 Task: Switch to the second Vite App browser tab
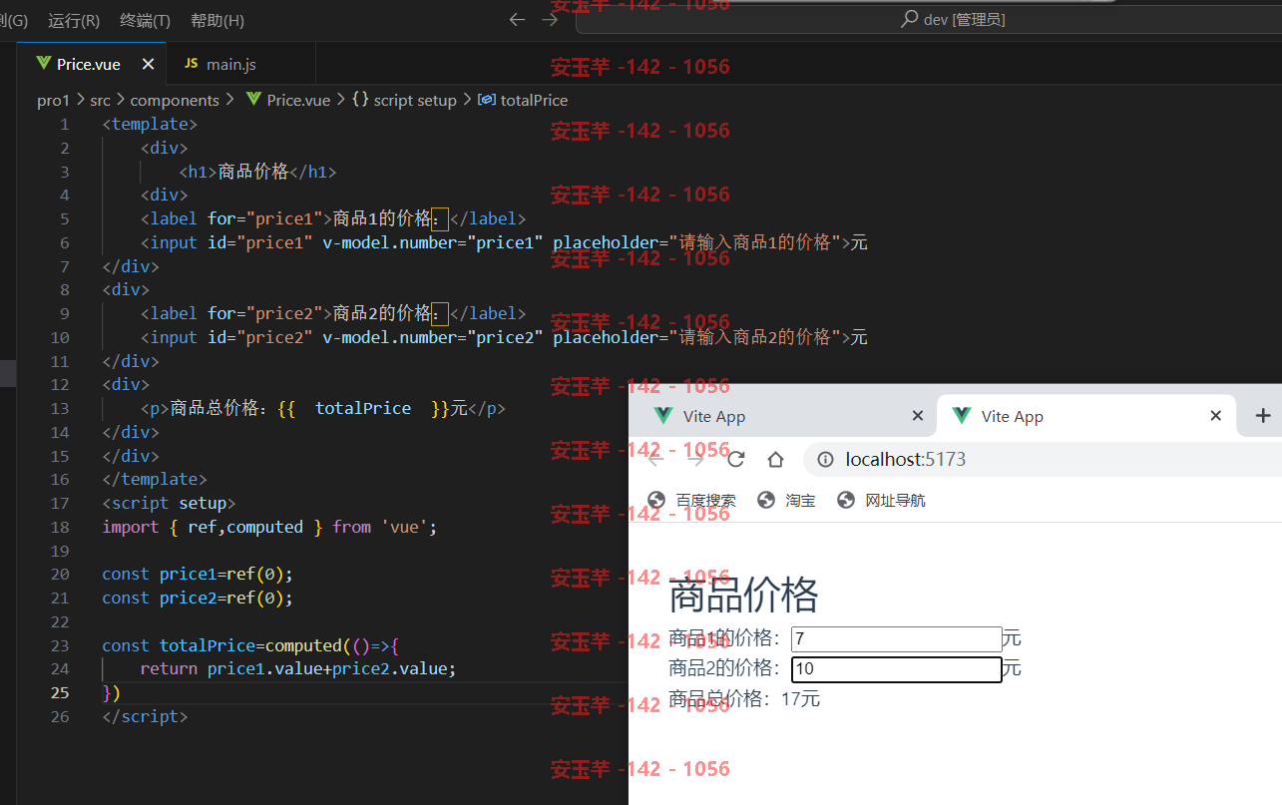[x=1085, y=416]
